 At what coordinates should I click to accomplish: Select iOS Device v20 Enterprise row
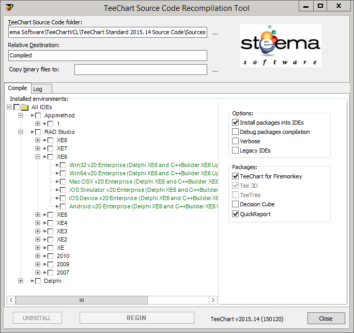[x=143, y=198]
